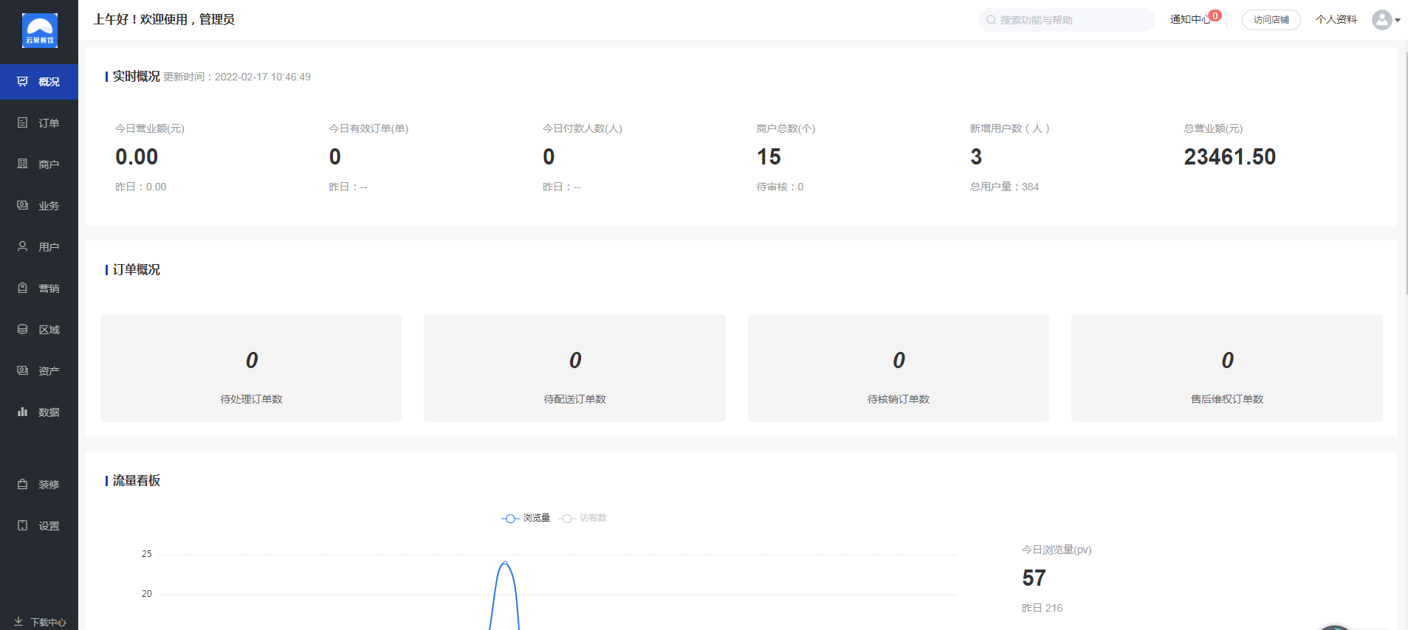Image resolution: width=1408 pixels, height=630 pixels.
Task: Click the 区域 regions icon
Action: pos(23,330)
